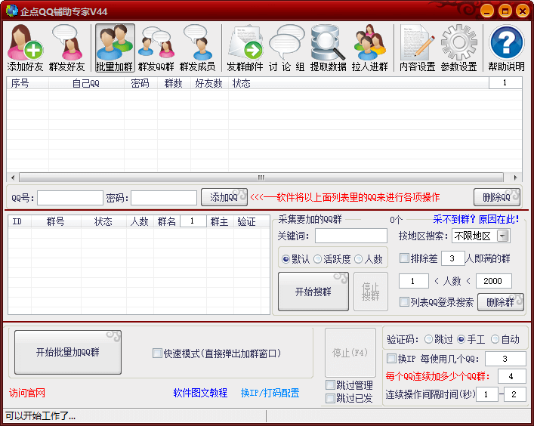
Task: Click the 删除群 button
Action: 500,302
